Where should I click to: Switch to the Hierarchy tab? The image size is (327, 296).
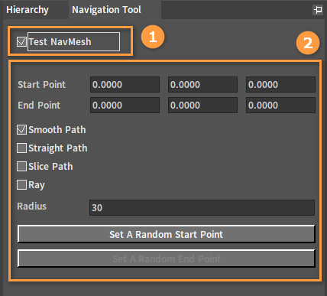(x=28, y=10)
